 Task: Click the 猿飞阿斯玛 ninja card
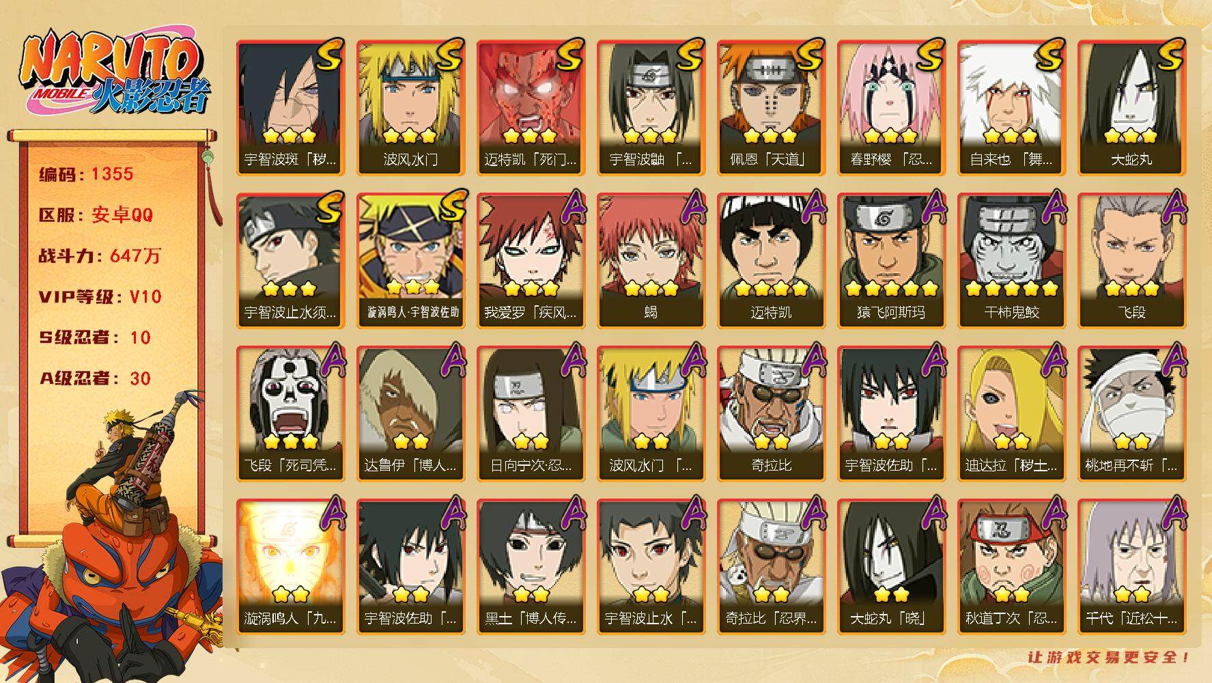[891, 261]
